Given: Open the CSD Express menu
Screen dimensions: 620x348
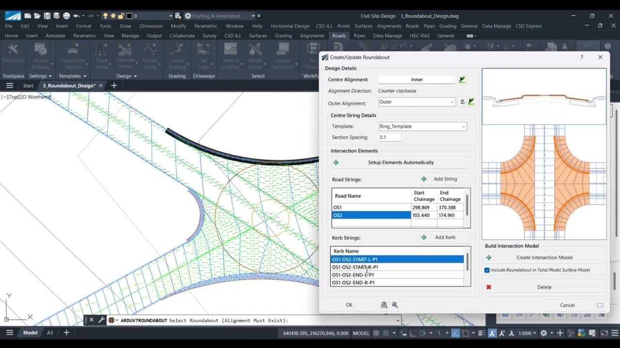Looking at the screenshot, I should 528,26.
